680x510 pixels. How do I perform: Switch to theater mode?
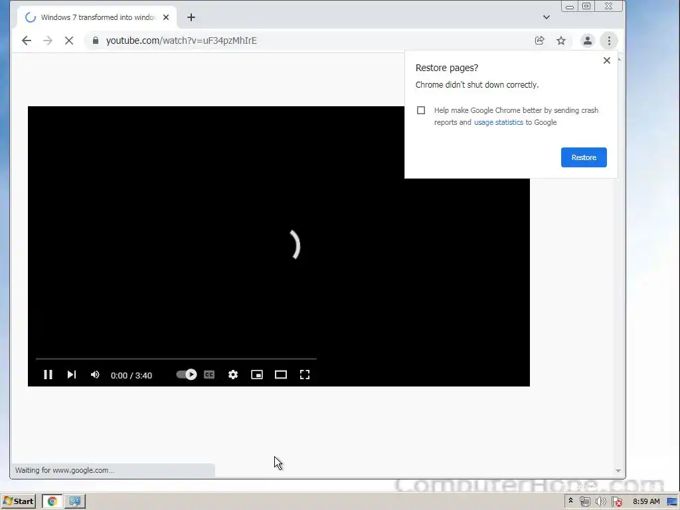[281, 375]
